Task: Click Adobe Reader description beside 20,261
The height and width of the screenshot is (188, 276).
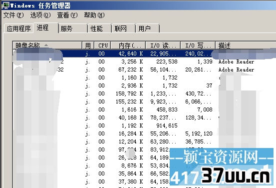Action: coord(236,69)
